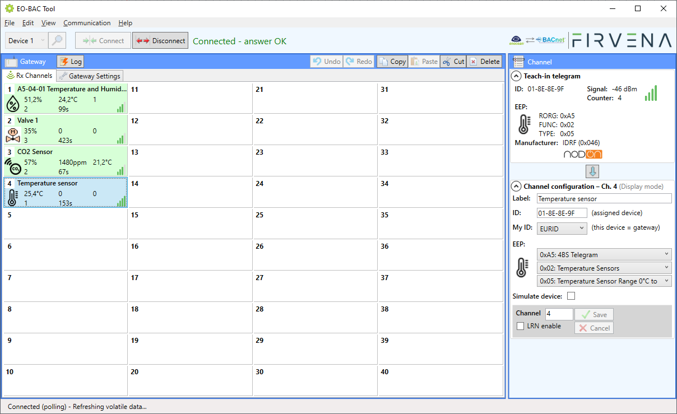This screenshot has height=414, width=677.
Task: Click the channel configuration thermometer icon
Action: pyautogui.click(x=522, y=268)
